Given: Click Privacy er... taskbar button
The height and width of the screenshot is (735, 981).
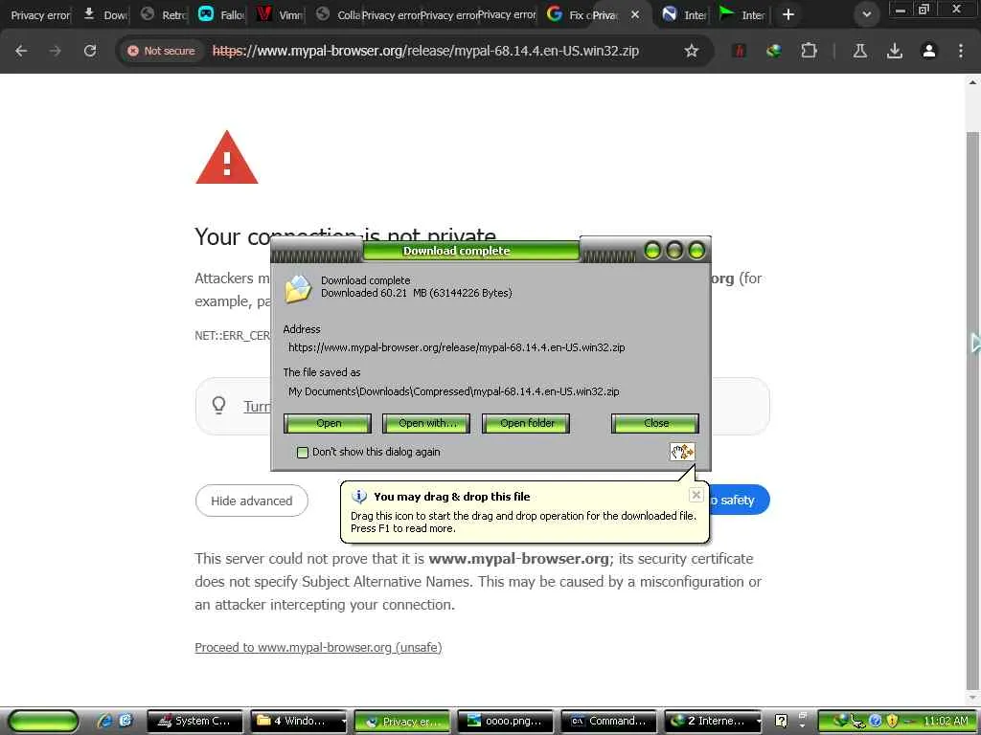Looking at the screenshot, I should coord(402,722).
